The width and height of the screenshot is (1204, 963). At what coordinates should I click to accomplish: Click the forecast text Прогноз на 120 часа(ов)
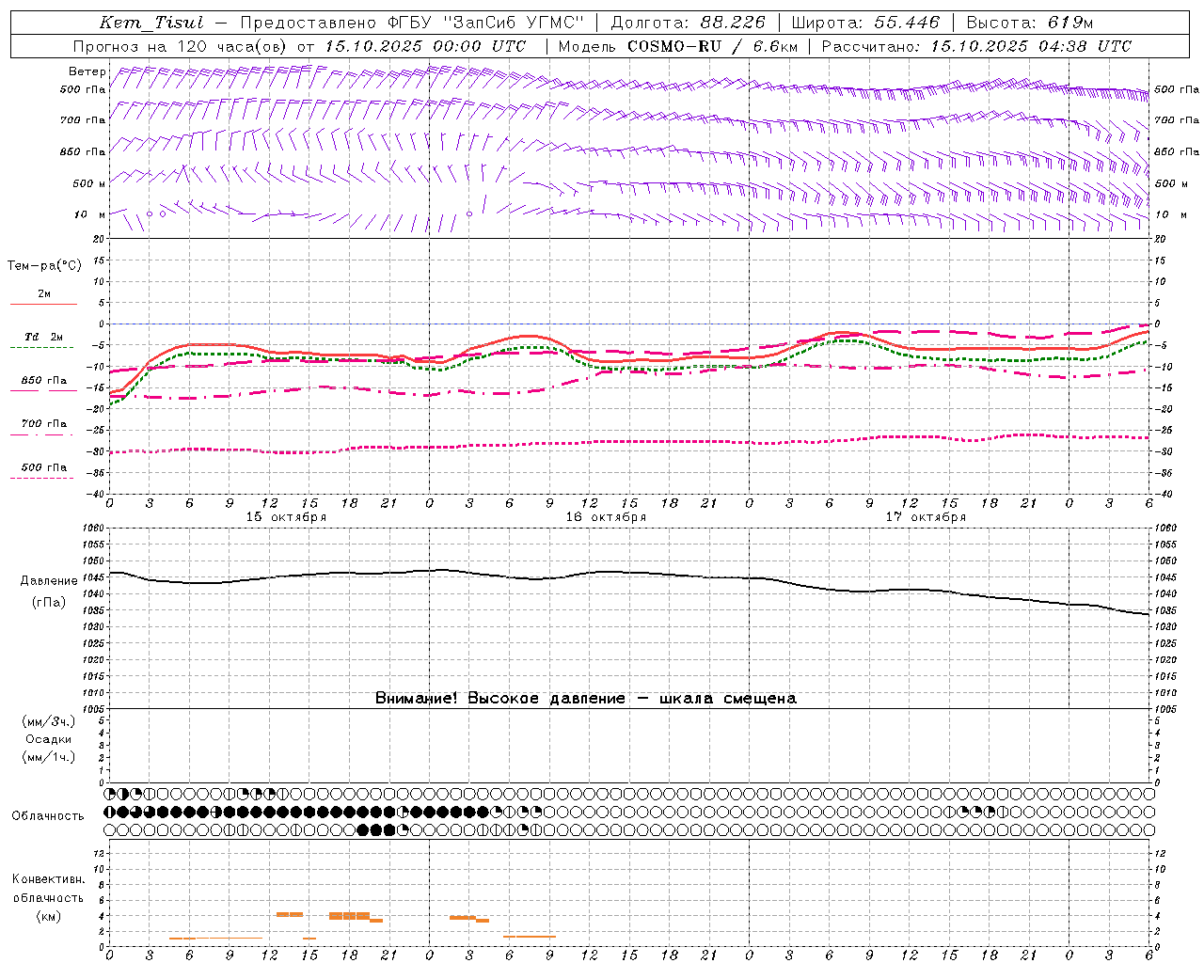pos(182,46)
